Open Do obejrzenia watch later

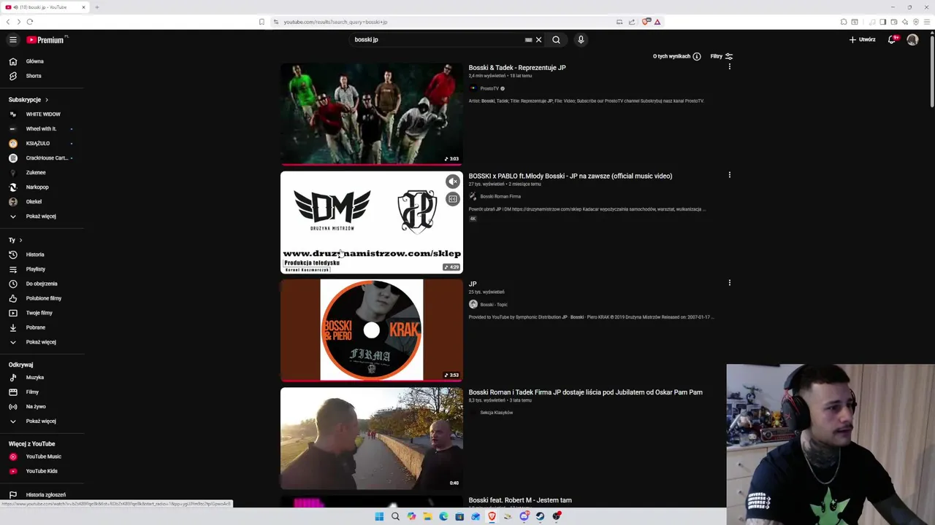pyautogui.click(x=42, y=284)
